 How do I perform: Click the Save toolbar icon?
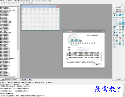click(x=3, y=1)
